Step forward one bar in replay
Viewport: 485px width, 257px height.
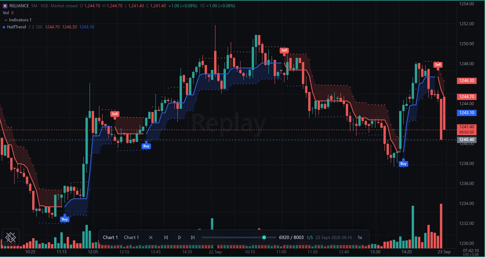193,237
